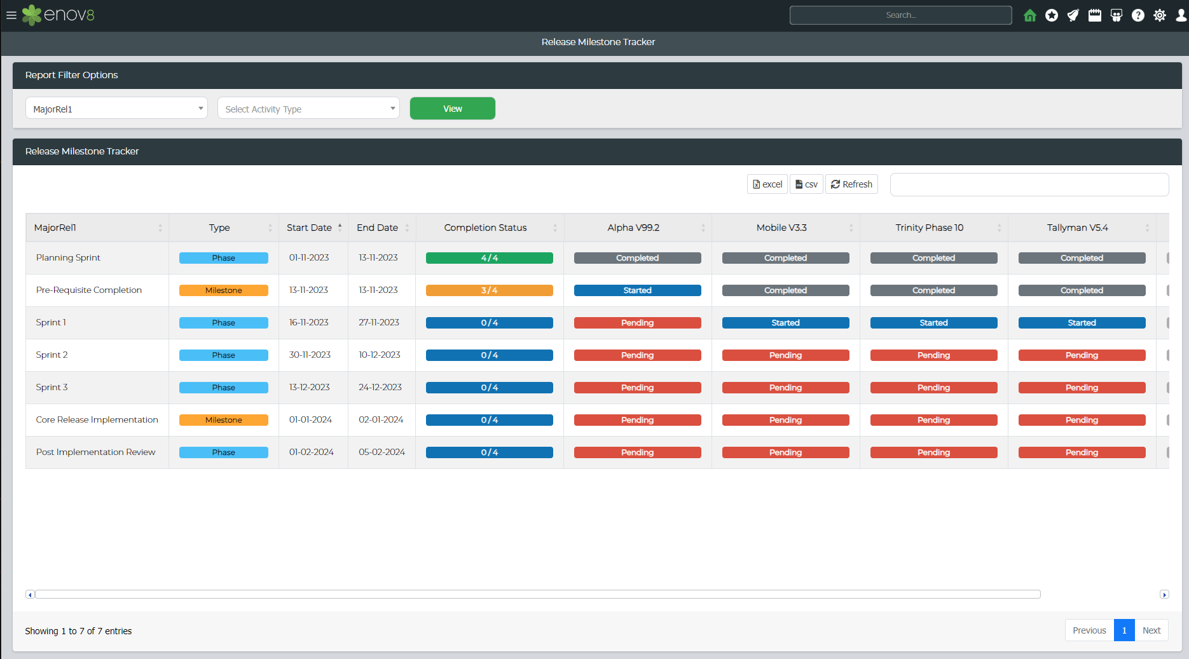Screen dimensions: 1189x659
Task: Sort by the Tallyman V5.4 column header
Action: pos(1082,228)
